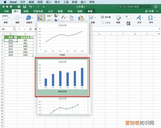Collapse the ribbon with the chevron
The image size is (161, 128).
click(157, 11)
